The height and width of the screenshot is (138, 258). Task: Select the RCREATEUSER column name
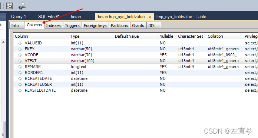coord(38,84)
